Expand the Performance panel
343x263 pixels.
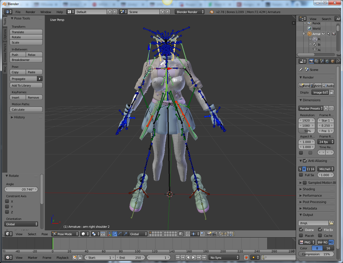(x=312, y=195)
